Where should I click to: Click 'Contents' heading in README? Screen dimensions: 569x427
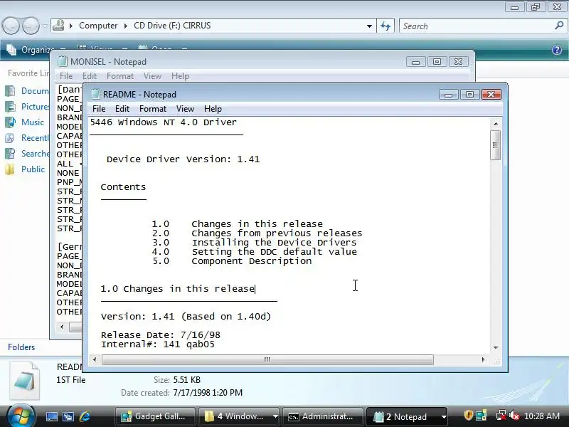[x=123, y=187]
